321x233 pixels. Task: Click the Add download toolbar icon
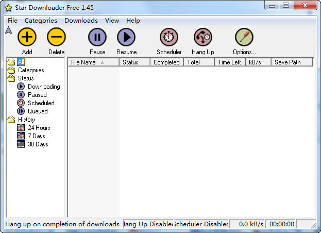coord(27,37)
